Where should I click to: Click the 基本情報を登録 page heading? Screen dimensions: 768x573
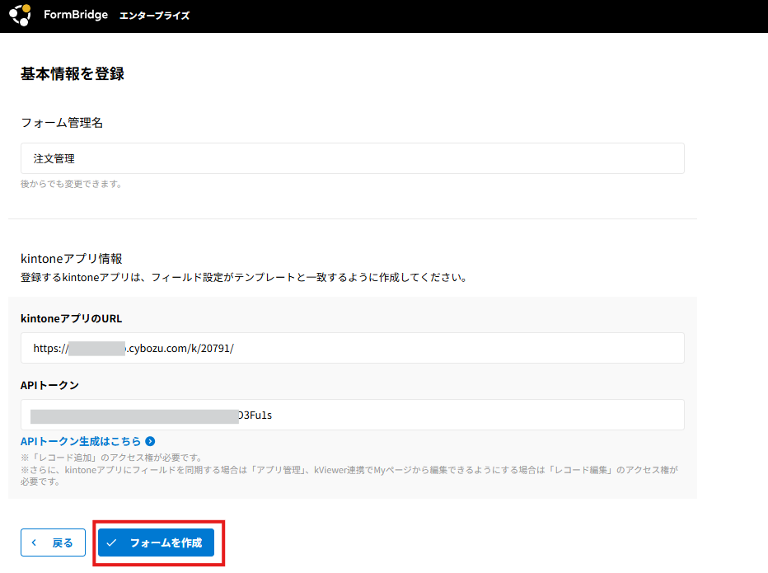[x=73, y=73]
